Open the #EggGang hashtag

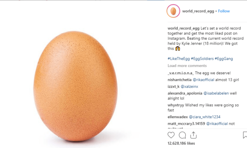(224, 59)
